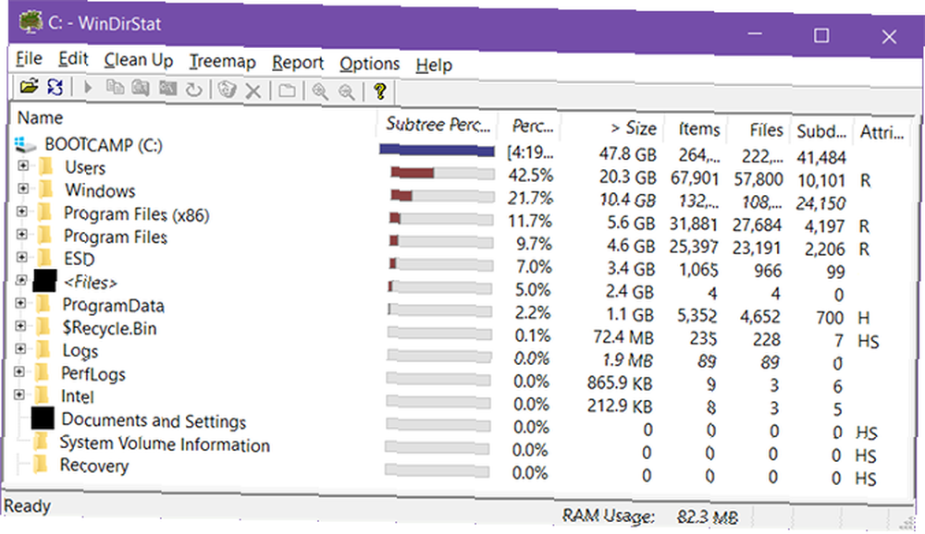Image resolution: width=925 pixels, height=534 pixels.
Task: Click the Users subtree percentage bar
Action: click(442, 173)
